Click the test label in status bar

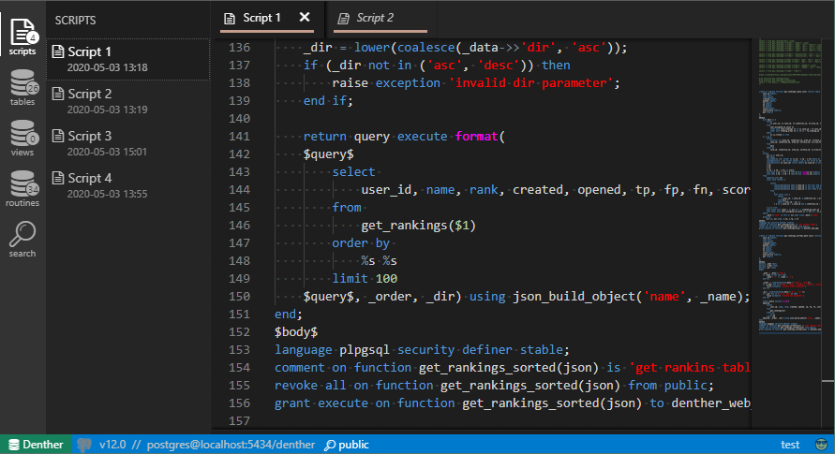(790, 445)
